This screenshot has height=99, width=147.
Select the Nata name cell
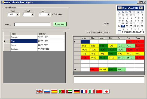tap(24, 41)
